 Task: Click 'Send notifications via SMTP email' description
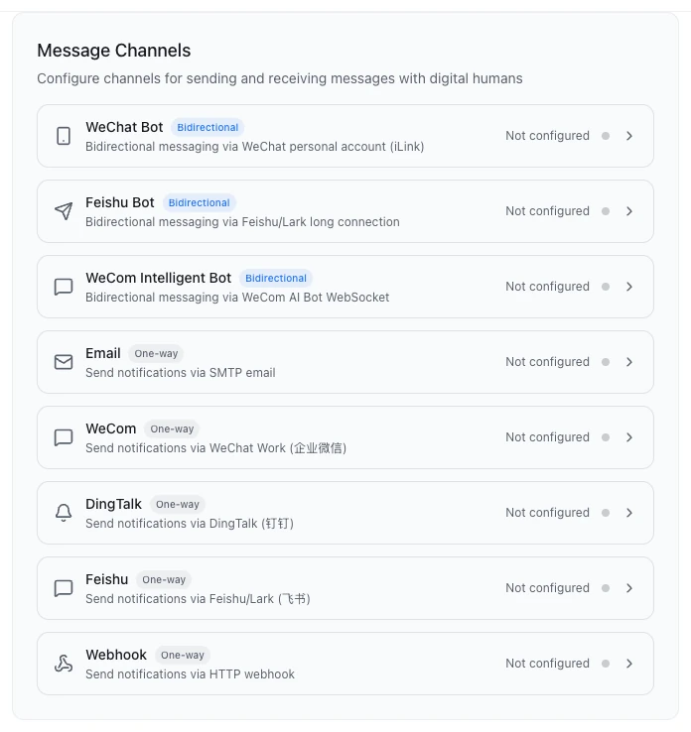click(x=181, y=373)
